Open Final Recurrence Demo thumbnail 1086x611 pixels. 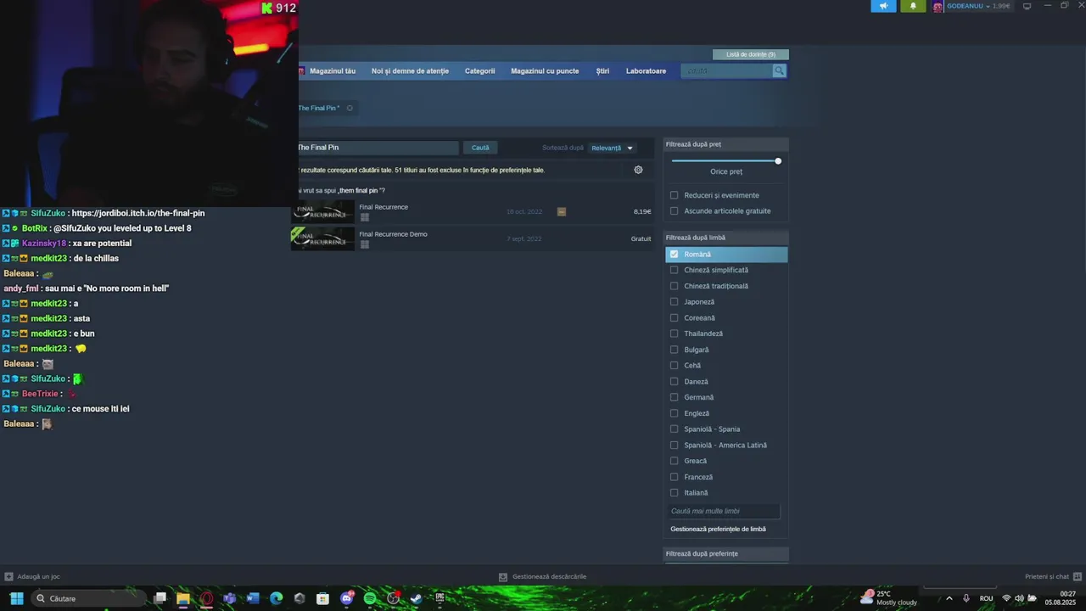[322, 238]
